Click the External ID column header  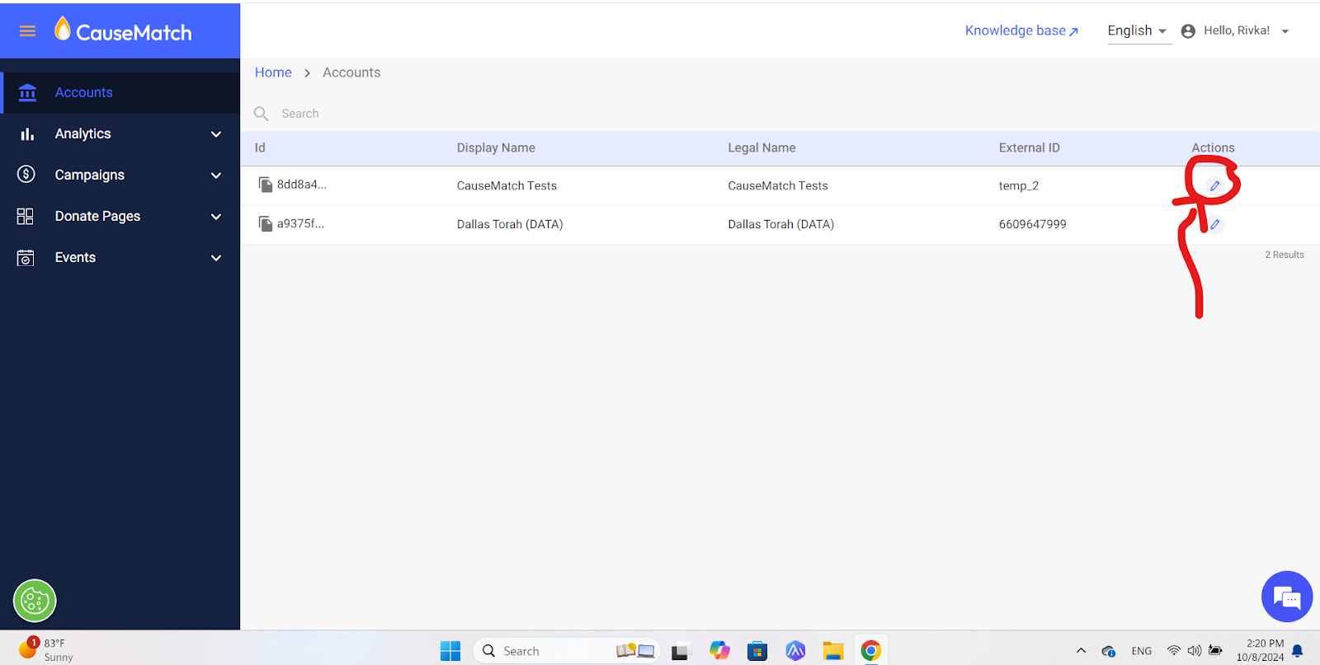click(1030, 148)
